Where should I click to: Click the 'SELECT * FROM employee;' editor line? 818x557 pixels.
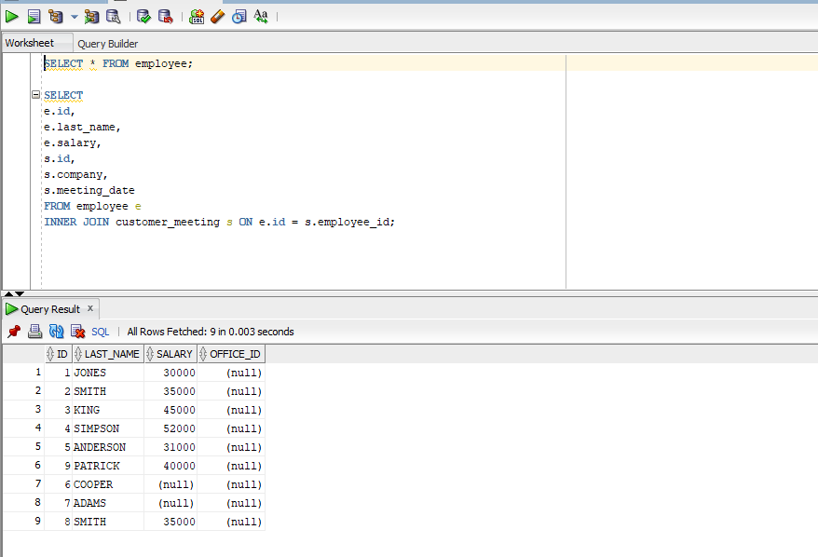[118, 63]
